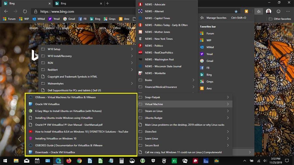Open the Favorites hub toolbar icon
Viewport: 294px width, 165px height.
pyautogui.click(x=259, y=11)
